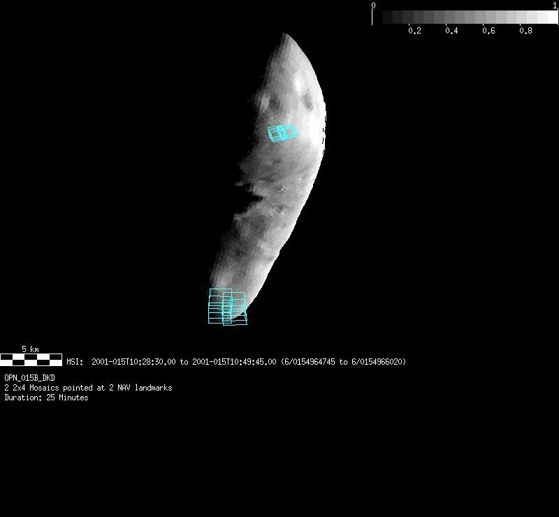The width and height of the screenshot is (559, 517).
Task: Select the OPN_015B_DKD sequence name
Action: coord(29,378)
